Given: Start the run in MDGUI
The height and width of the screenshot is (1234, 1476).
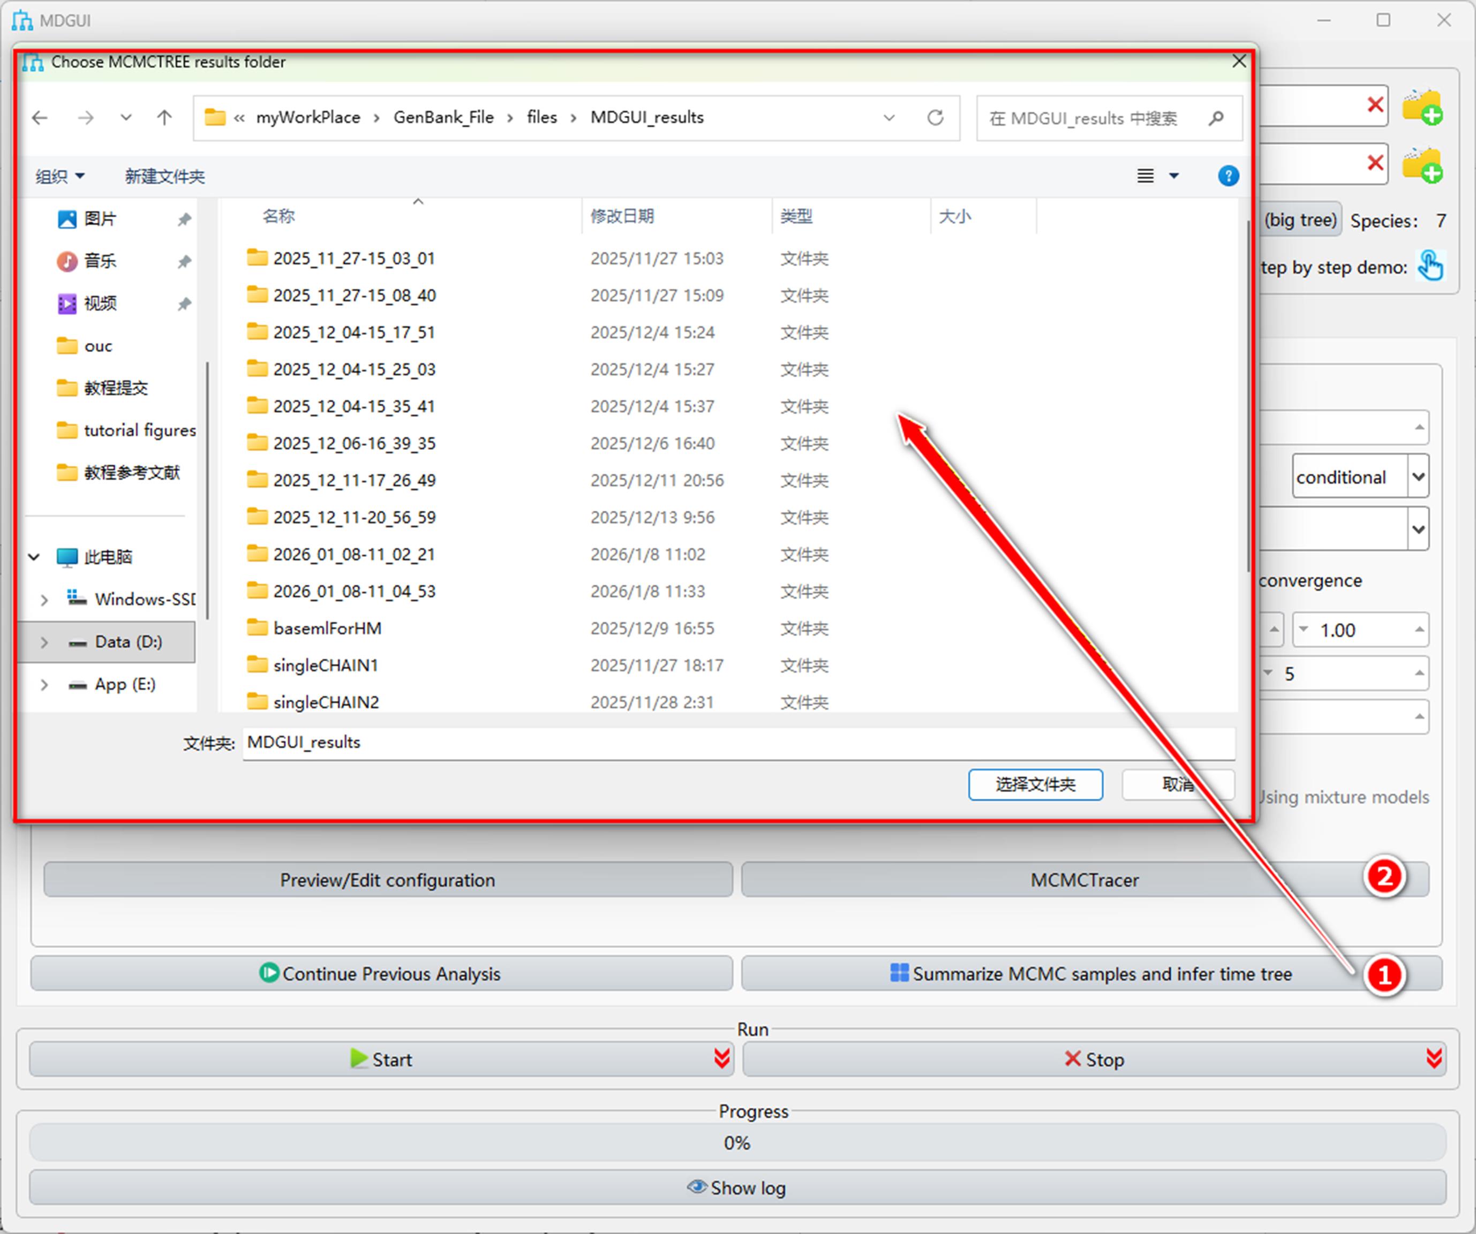Looking at the screenshot, I should tap(381, 1059).
